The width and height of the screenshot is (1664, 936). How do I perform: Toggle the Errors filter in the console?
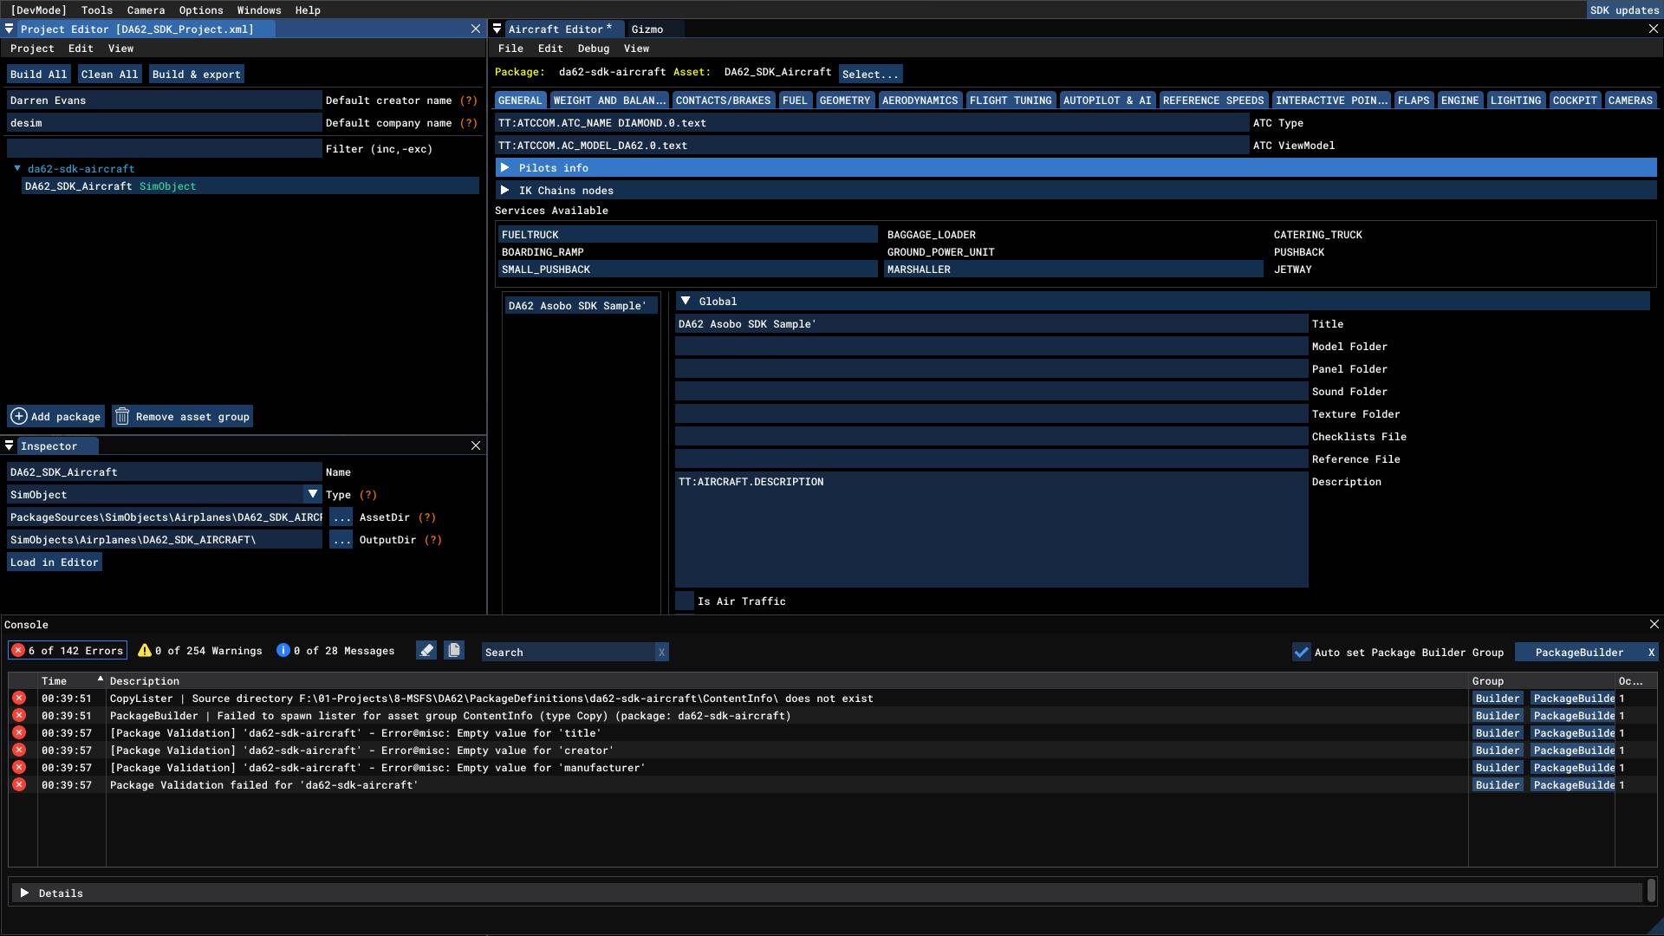tap(66, 651)
